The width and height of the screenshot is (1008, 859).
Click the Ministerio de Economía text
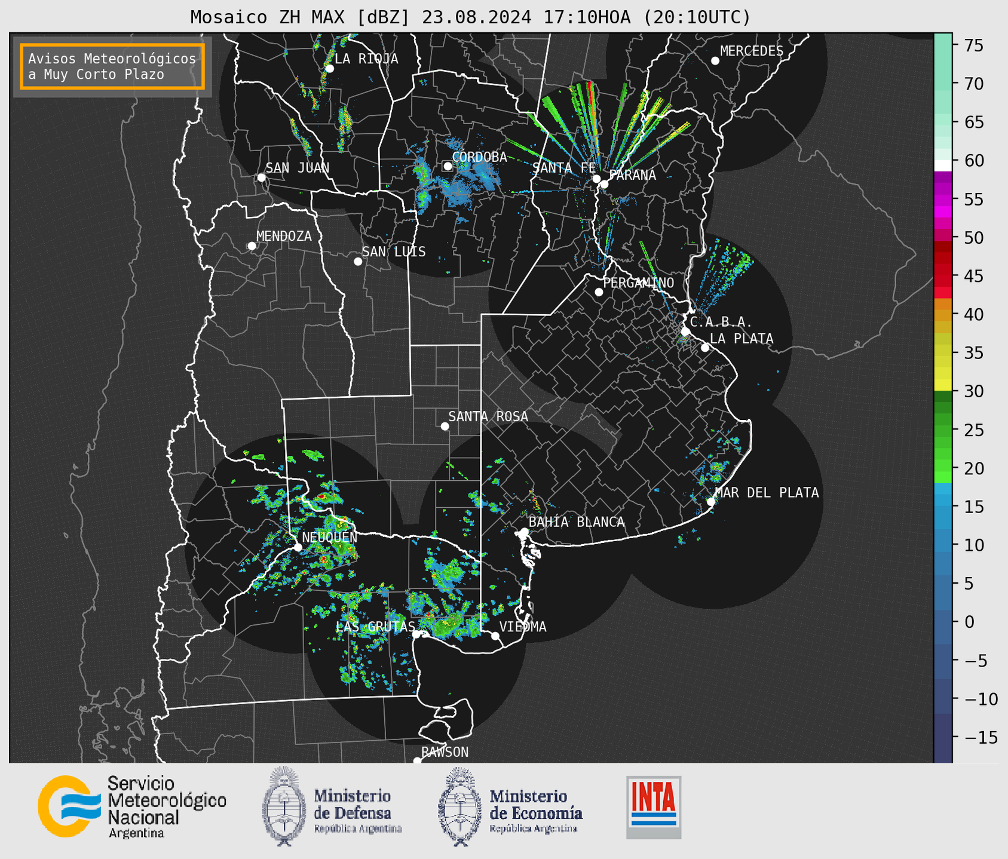[536, 811]
